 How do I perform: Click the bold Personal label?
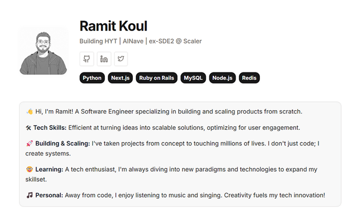tap(49, 195)
